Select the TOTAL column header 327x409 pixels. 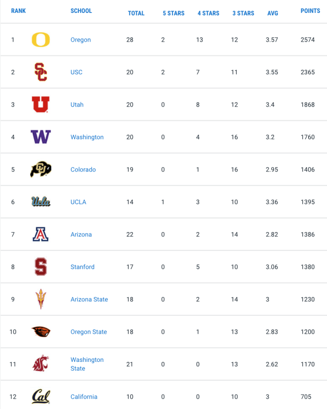click(136, 13)
